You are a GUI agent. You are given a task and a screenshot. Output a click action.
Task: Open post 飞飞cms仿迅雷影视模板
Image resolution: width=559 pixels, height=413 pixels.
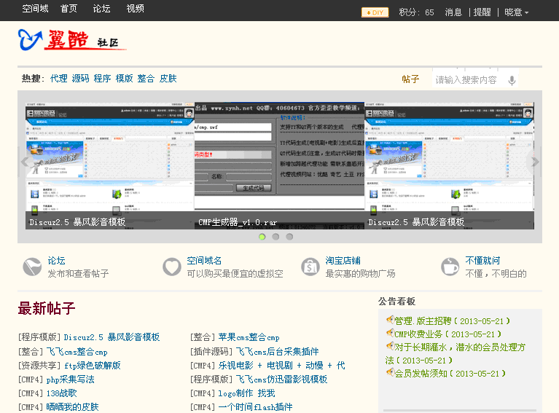point(281,379)
